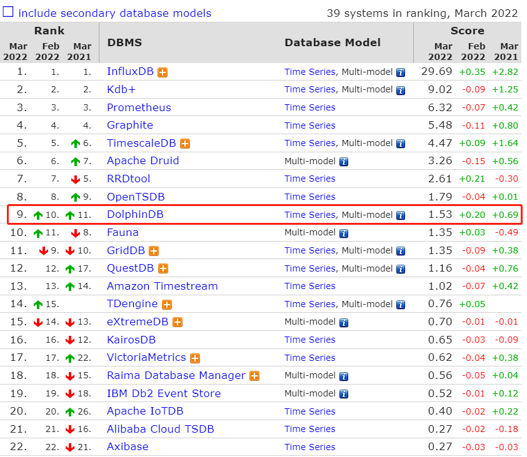Viewport: 527px width, 457px height.
Task: Click the multi-model info icon in QuestDB row
Action: point(401,269)
